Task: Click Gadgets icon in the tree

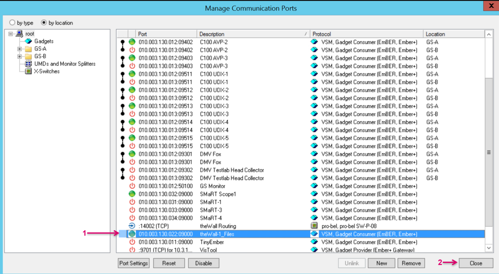Action: click(x=28, y=41)
